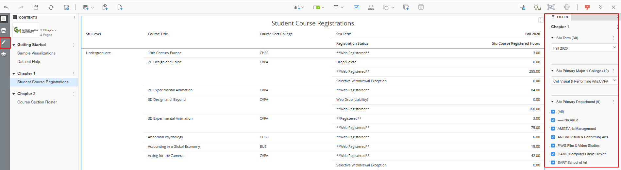
Task: Open the Datasets icon in left sidebar
Action: coord(4,31)
